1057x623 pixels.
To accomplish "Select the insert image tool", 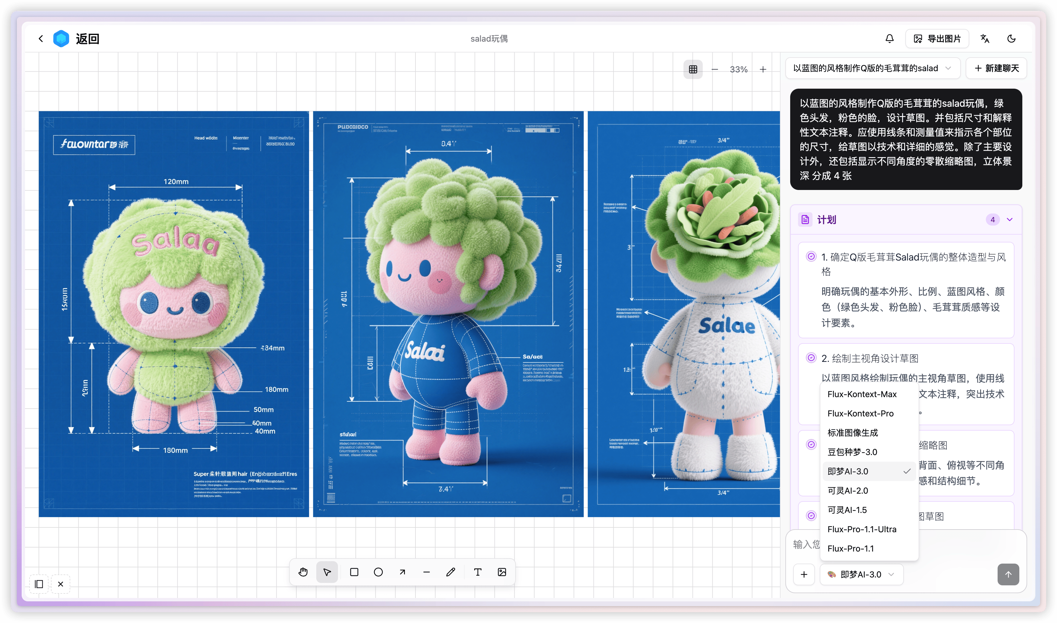I will coord(502,572).
